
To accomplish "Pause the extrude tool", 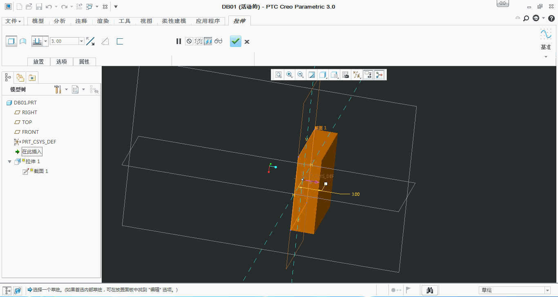I will (179, 41).
